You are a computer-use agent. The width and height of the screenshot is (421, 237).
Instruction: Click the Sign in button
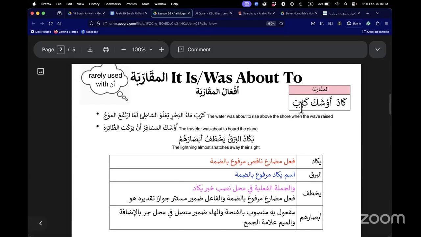pos(354,23)
